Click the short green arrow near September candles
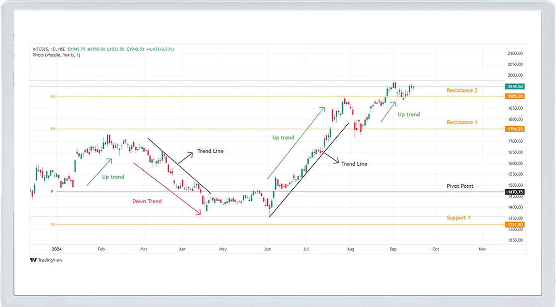 [388, 111]
